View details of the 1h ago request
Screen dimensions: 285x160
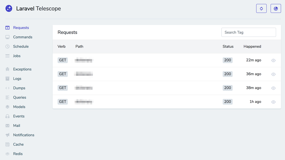(x=273, y=102)
